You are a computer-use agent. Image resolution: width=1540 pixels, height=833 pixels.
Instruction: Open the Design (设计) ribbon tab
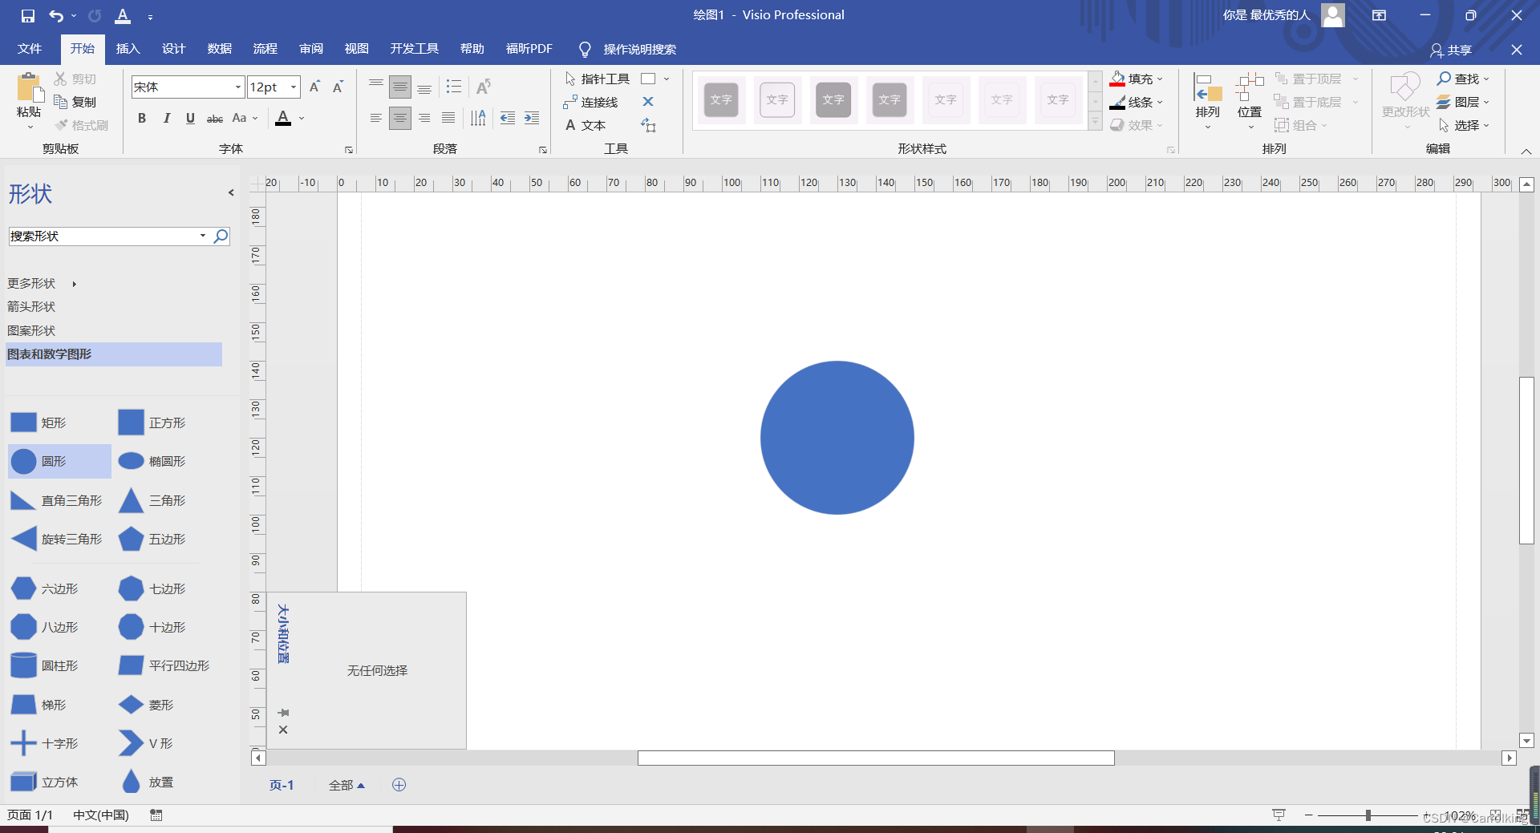pyautogui.click(x=173, y=49)
